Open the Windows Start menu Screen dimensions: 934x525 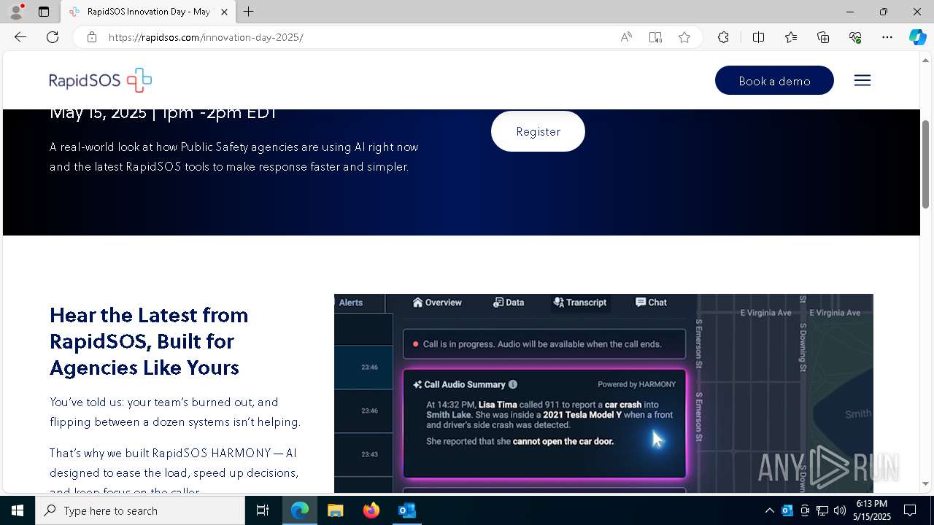click(18, 510)
